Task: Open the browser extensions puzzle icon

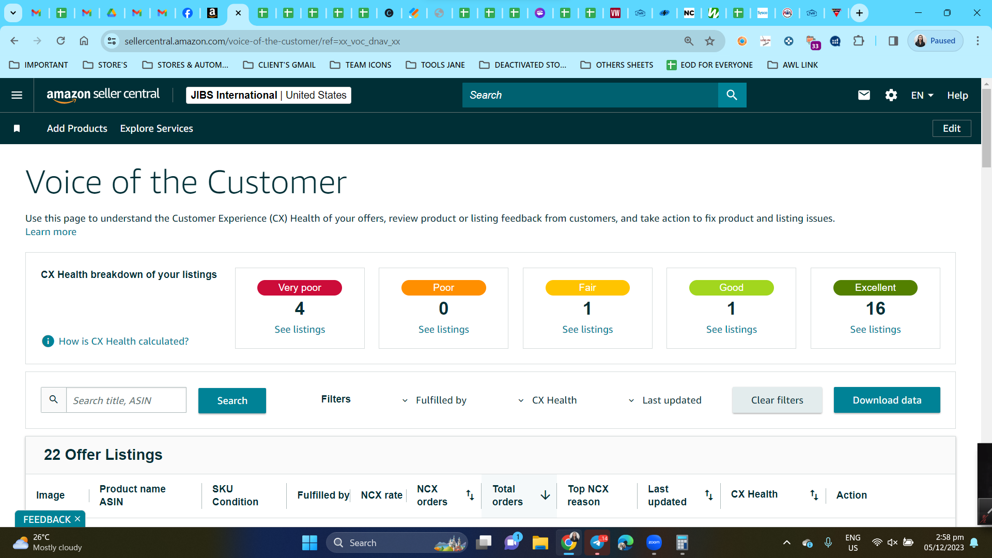Action: click(859, 41)
